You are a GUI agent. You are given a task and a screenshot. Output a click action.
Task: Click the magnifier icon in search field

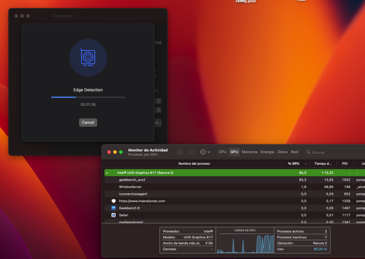click(x=308, y=152)
